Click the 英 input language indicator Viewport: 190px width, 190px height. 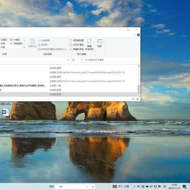click(160, 186)
